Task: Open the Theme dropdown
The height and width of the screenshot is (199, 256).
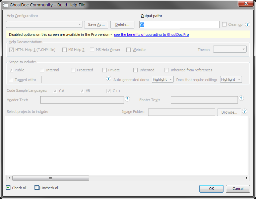Action: click(230, 49)
